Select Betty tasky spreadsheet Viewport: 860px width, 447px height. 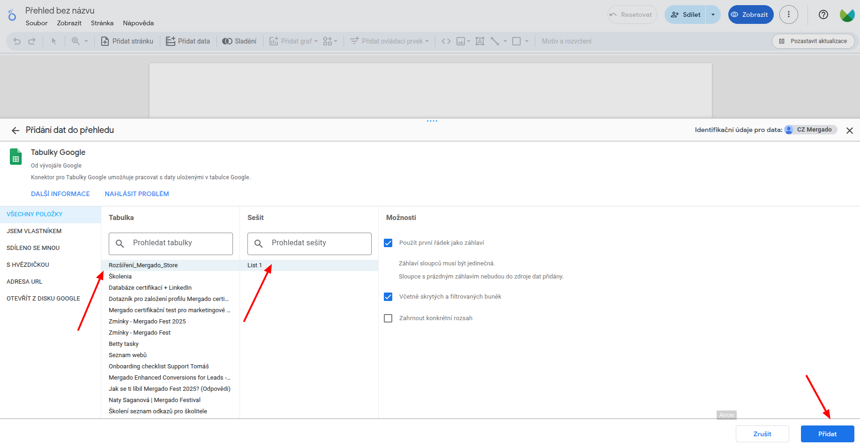click(x=171, y=344)
